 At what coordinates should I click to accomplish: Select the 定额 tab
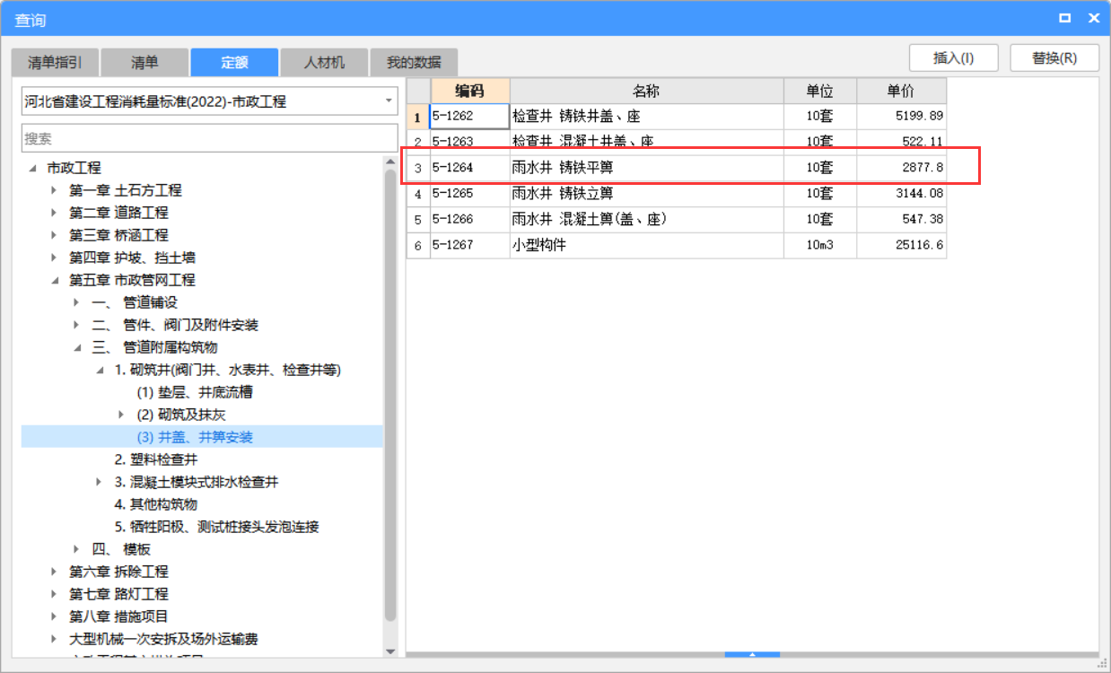(x=234, y=63)
